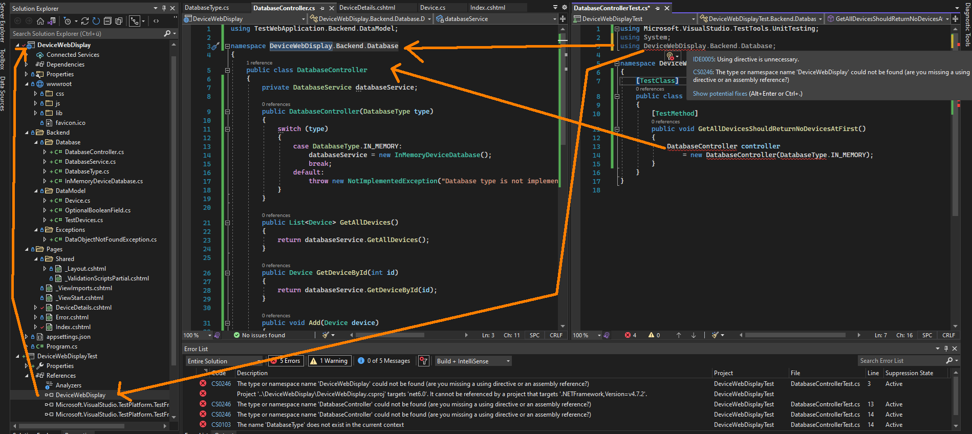Click right editor health indicator icon
The image size is (972, 434).
pos(607,335)
